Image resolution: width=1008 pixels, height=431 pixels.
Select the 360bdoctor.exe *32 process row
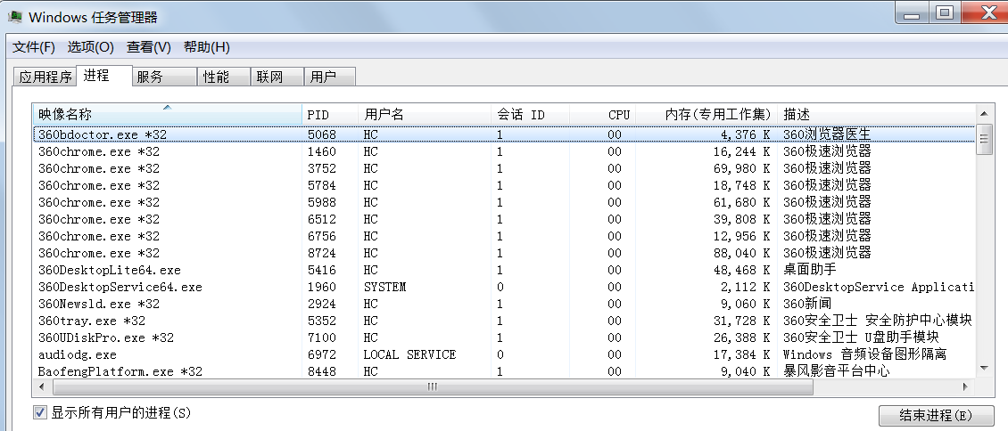point(504,134)
